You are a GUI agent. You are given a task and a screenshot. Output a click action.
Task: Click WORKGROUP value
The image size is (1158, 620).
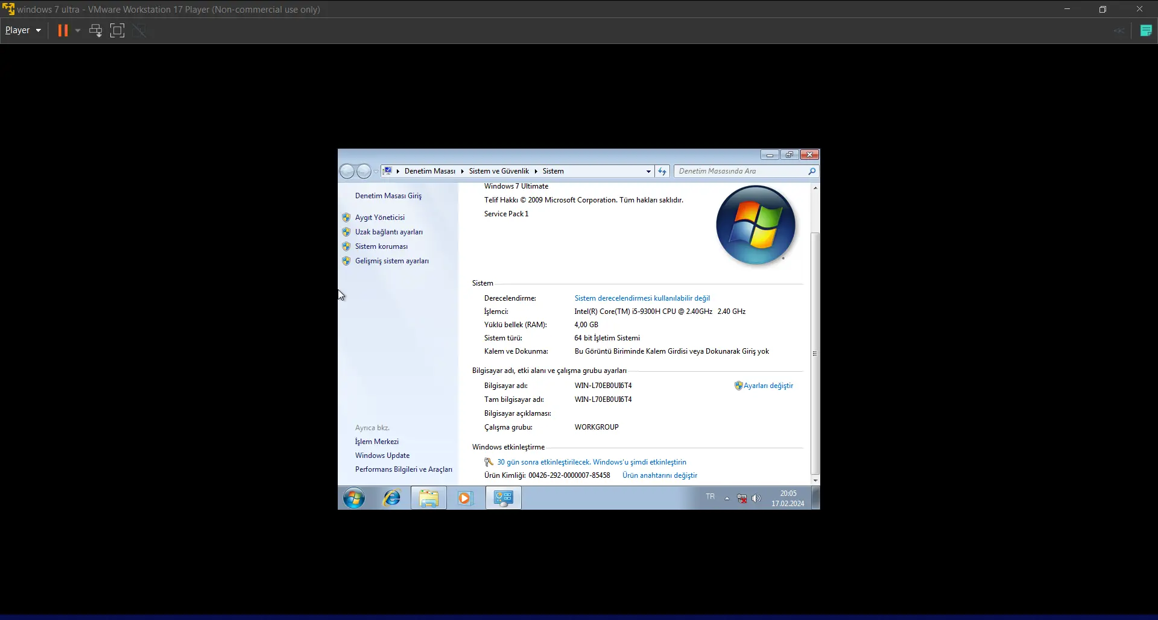tap(596, 427)
